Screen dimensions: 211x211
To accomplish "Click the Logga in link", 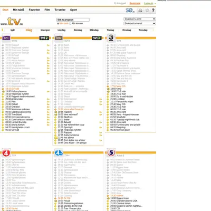I will click(148, 3).
